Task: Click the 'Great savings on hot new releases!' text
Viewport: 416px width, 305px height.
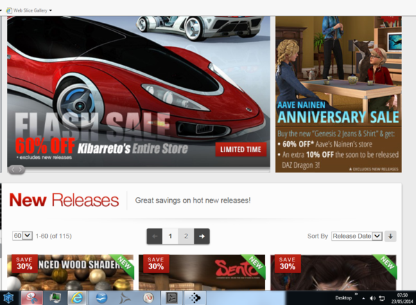Action: pyautogui.click(x=193, y=201)
